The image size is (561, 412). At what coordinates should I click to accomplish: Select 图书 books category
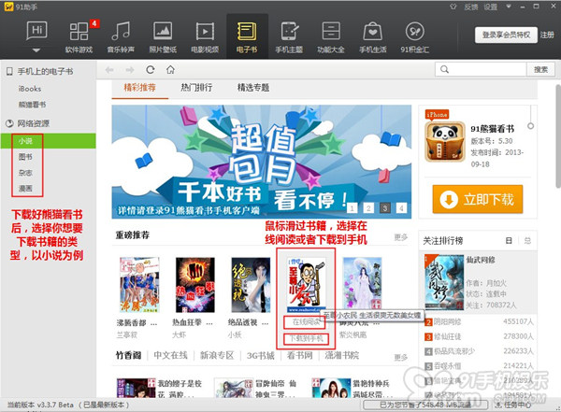pos(25,157)
